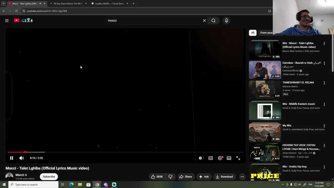Mute the tab via its speaker icon
The width and height of the screenshot is (334, 188).
pos(40,4)
